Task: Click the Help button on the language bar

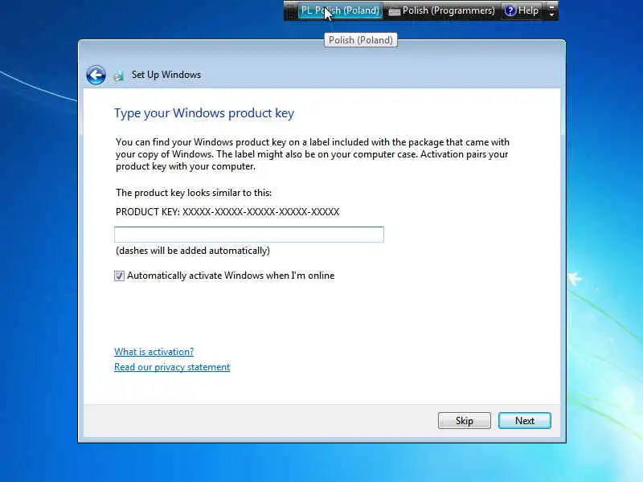Action: pos(522,10)
